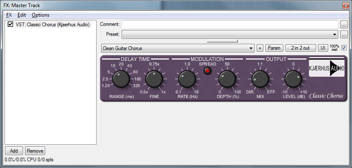Close the FX: Master Track window

click(345, 5)
